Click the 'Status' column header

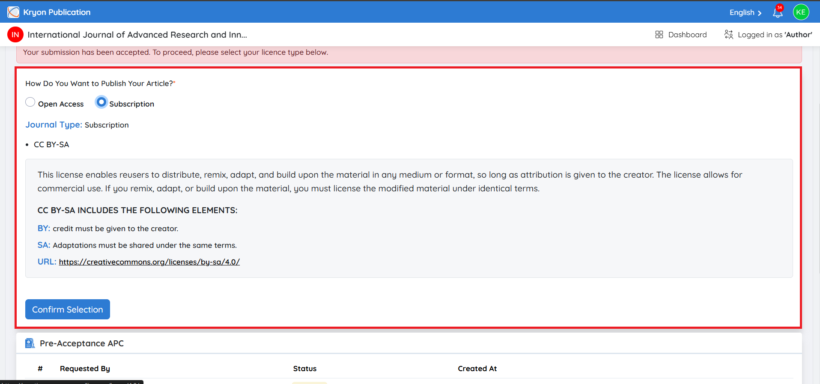coord(305,369)
